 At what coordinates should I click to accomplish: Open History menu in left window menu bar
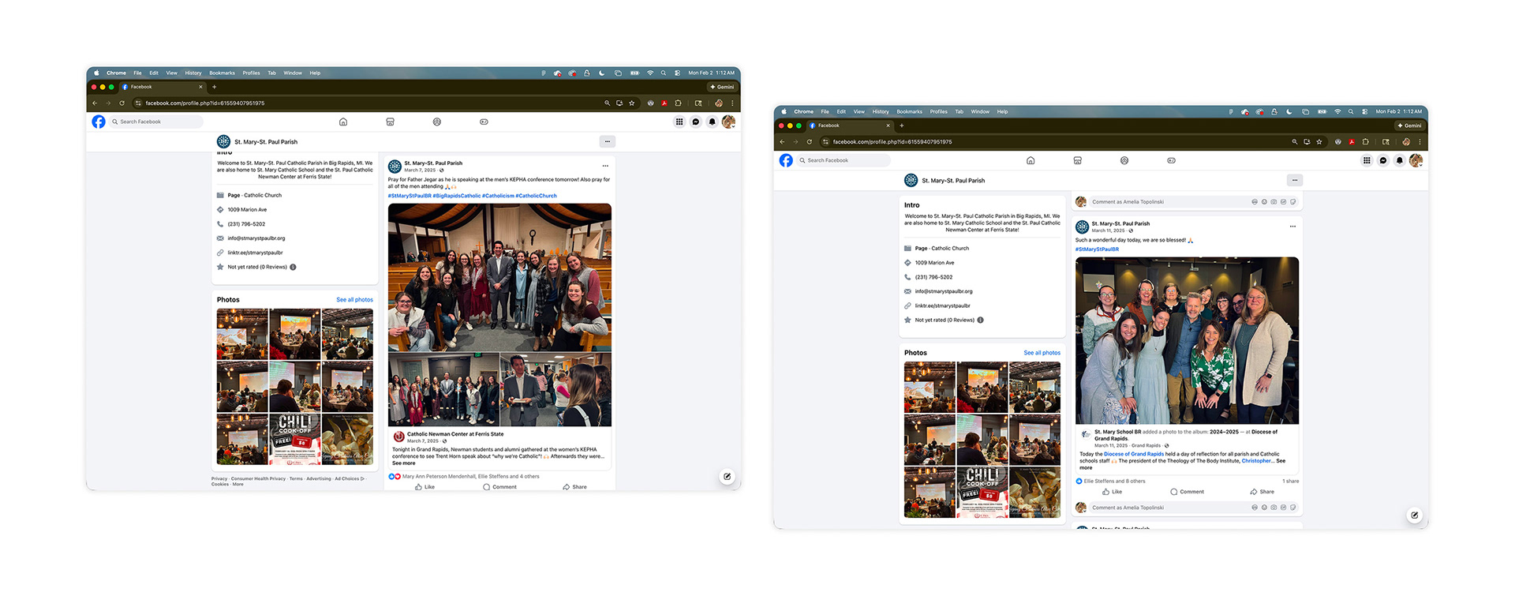tap(193, 73)
